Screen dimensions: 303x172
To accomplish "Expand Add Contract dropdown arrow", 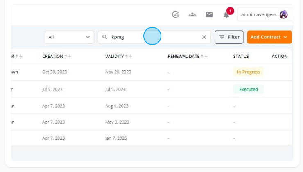I will (x=285, y=37).
